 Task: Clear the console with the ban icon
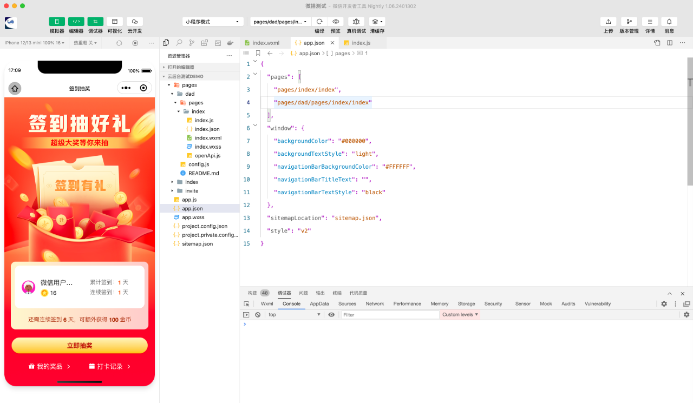point(258,315)
